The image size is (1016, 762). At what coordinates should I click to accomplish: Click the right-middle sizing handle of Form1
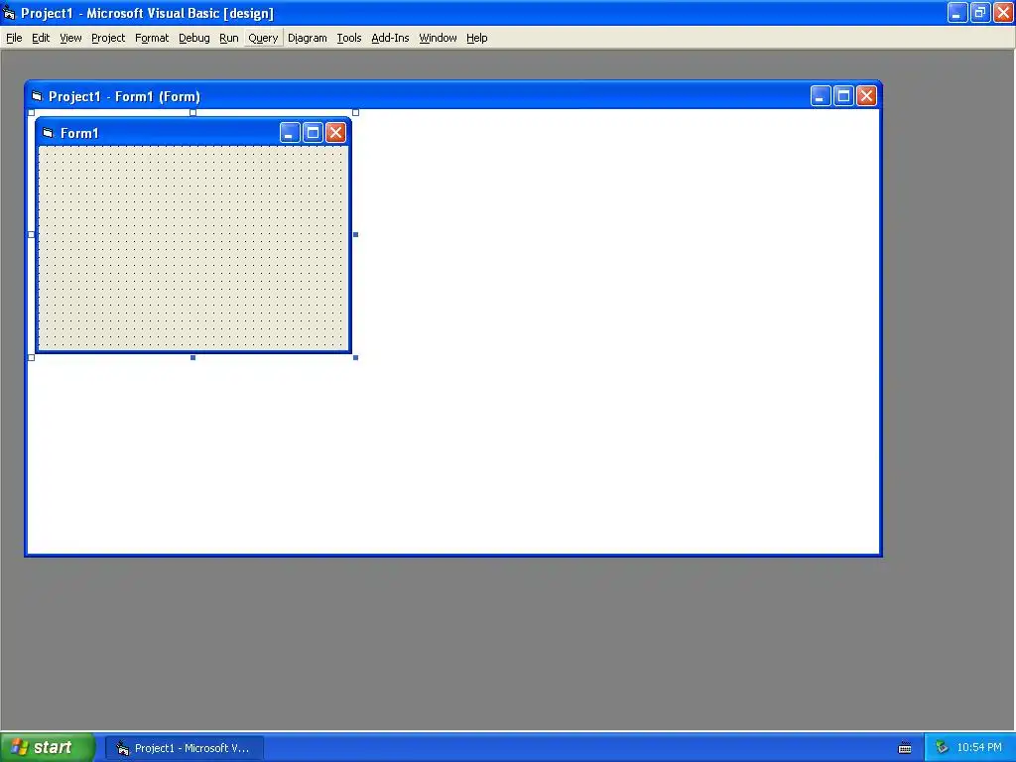coord(356,234)
